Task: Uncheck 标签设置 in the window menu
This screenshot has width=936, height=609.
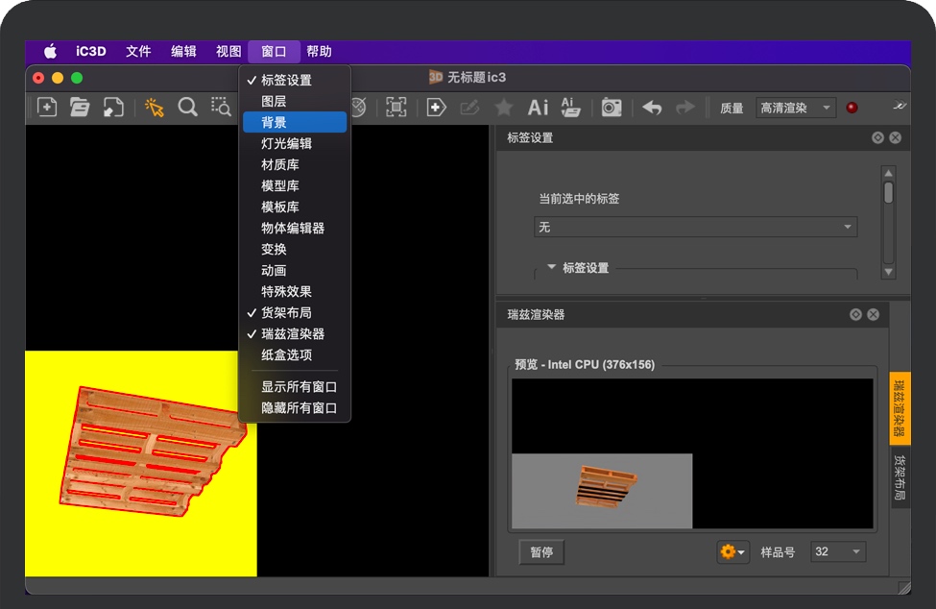Action: (286, 80)
